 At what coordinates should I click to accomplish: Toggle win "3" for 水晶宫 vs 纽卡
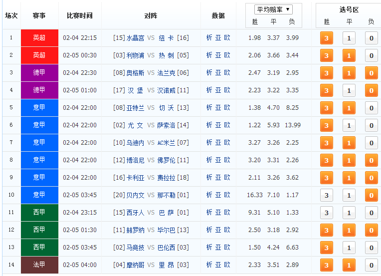pyautogui.click(x=327, y=38)
